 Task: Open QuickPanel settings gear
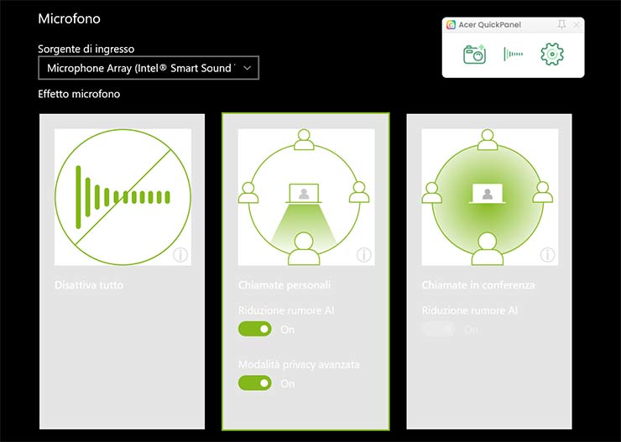[551, 55]
